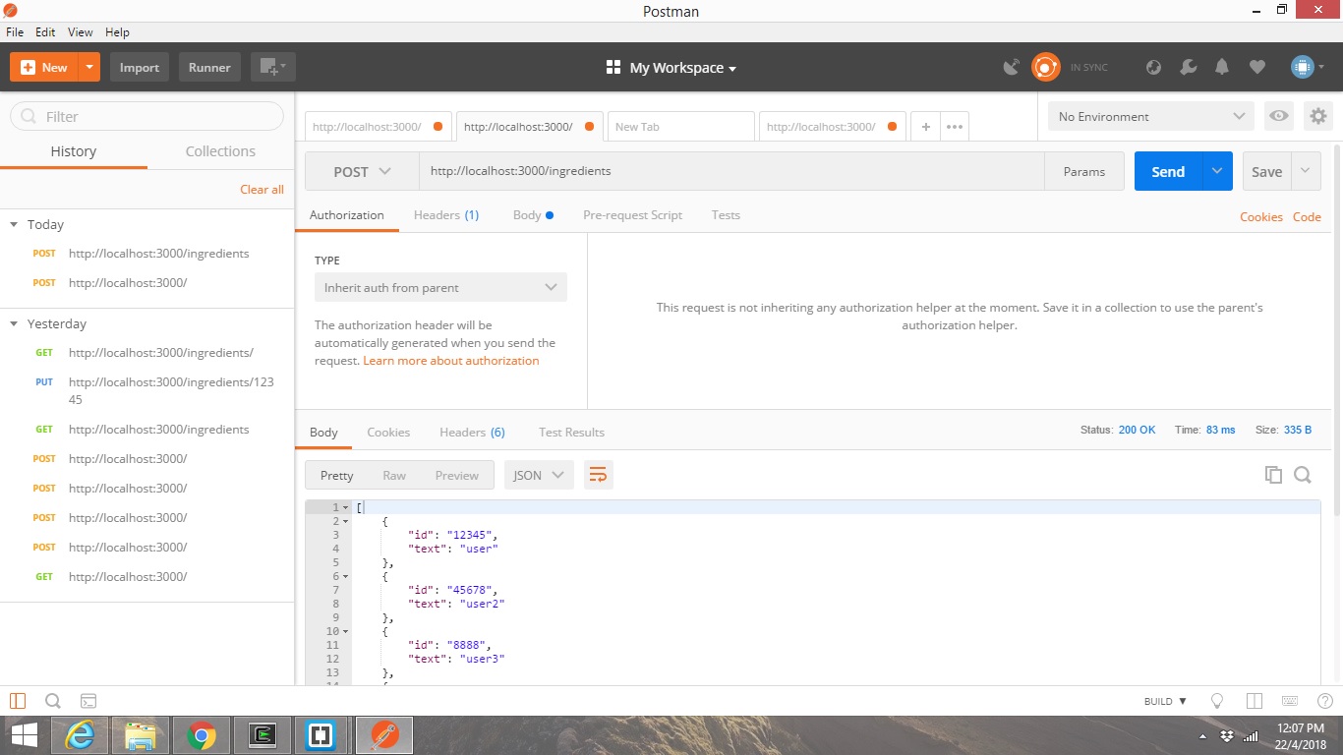Screen dimensions: 1343x755
Task: Open the Test Results tab
Action: pos(571,433)
